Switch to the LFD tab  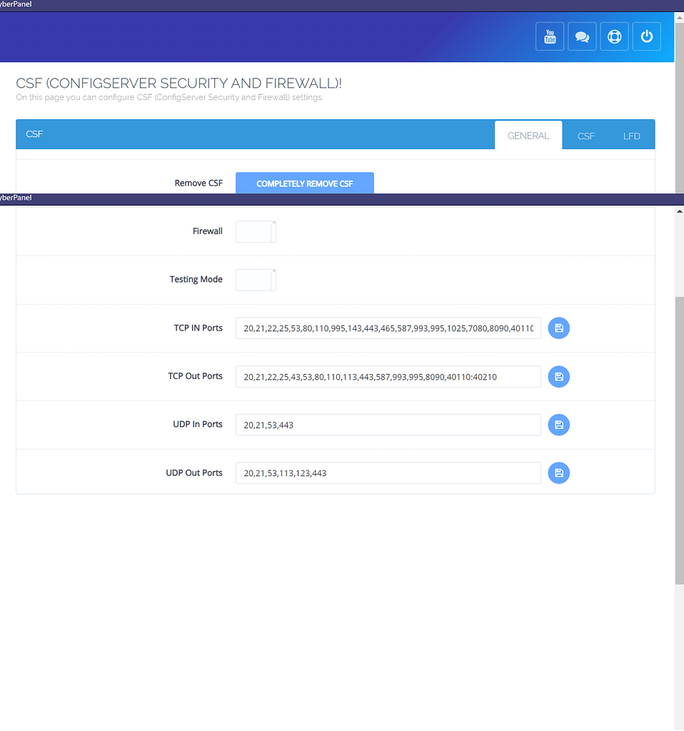(x=631, y=136)
